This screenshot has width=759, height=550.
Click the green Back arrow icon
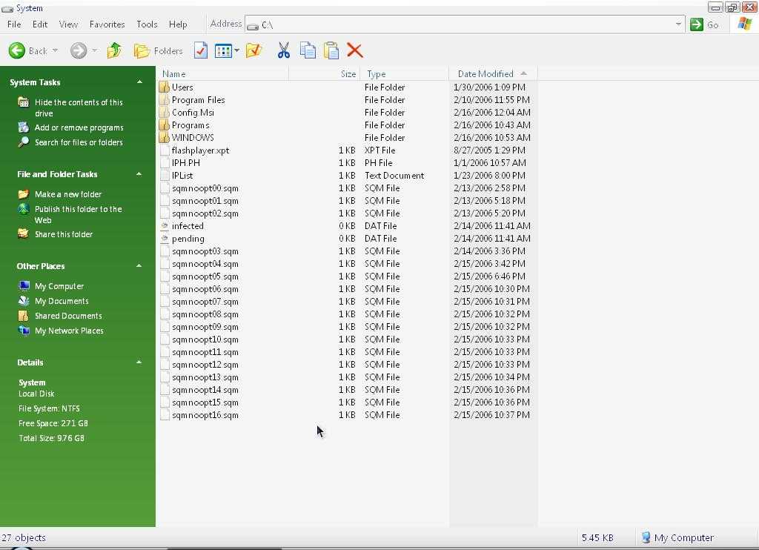[17, 50]
